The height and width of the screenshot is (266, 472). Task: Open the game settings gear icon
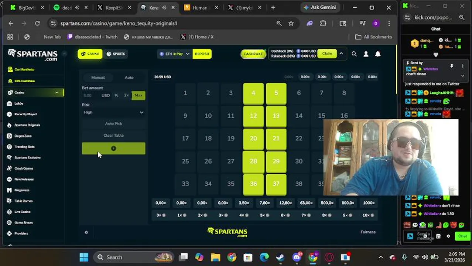86,232
